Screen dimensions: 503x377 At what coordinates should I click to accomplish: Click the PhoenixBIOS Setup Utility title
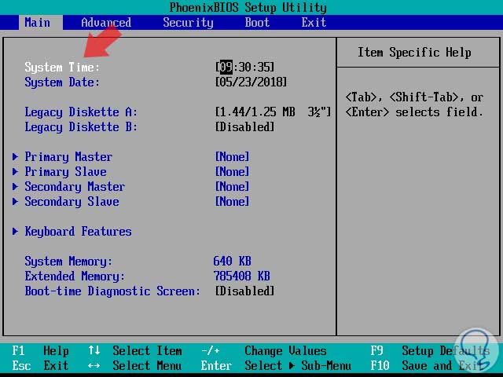point(248,7)
